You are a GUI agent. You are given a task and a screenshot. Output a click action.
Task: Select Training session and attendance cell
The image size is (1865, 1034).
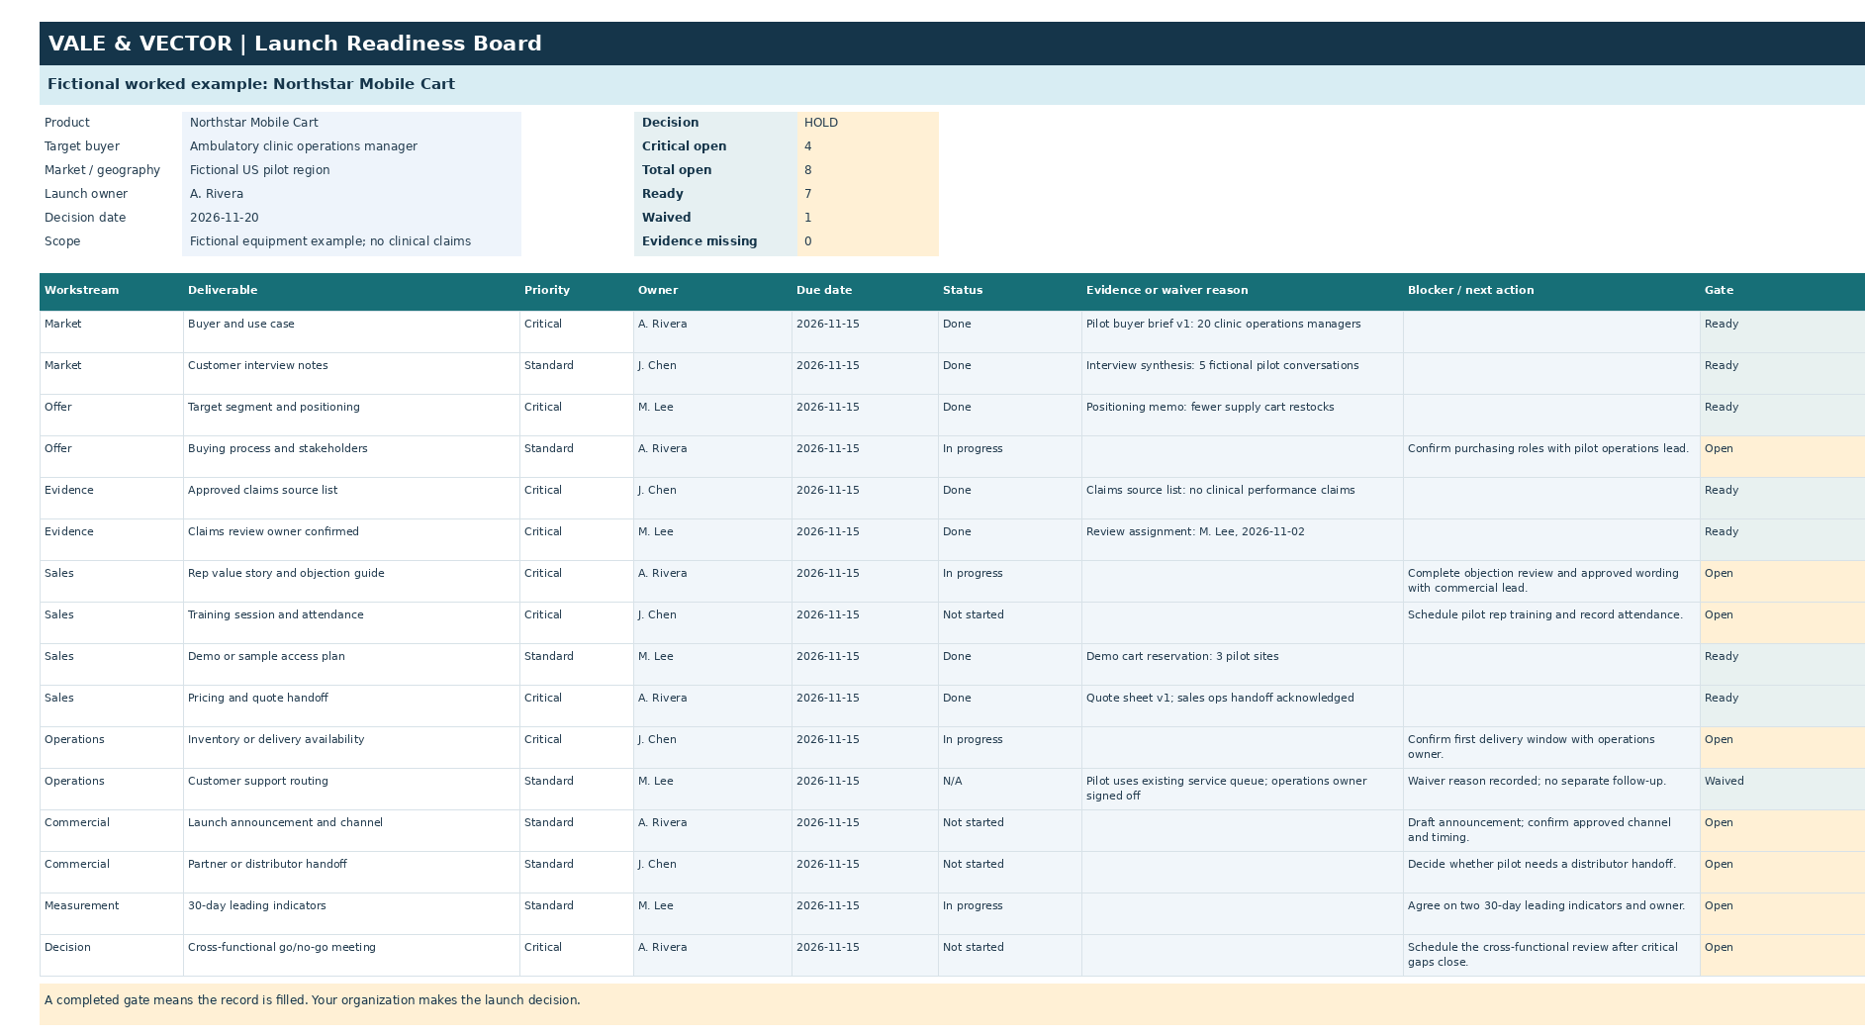pyautogui.click(x=351, y=623)
